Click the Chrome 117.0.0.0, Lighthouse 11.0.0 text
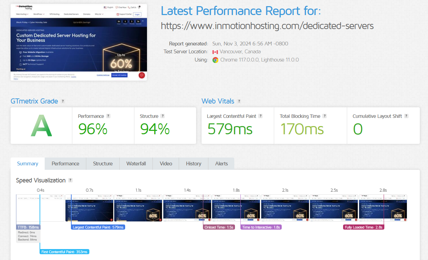 pos(260,60)
